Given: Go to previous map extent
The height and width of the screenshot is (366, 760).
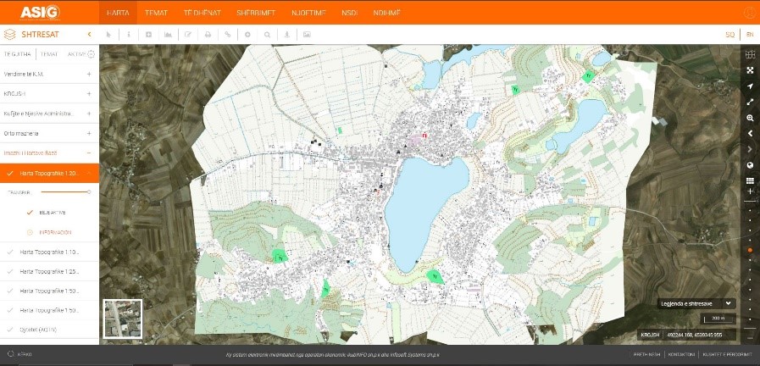Looking at the screenshot, I should pyautogui.click(x=750, y=133).
